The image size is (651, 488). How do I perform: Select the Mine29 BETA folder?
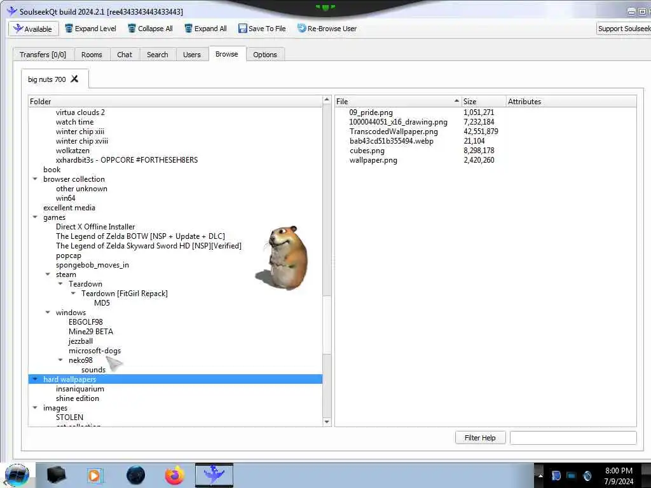pyautogui.click(x=91, y=332)
